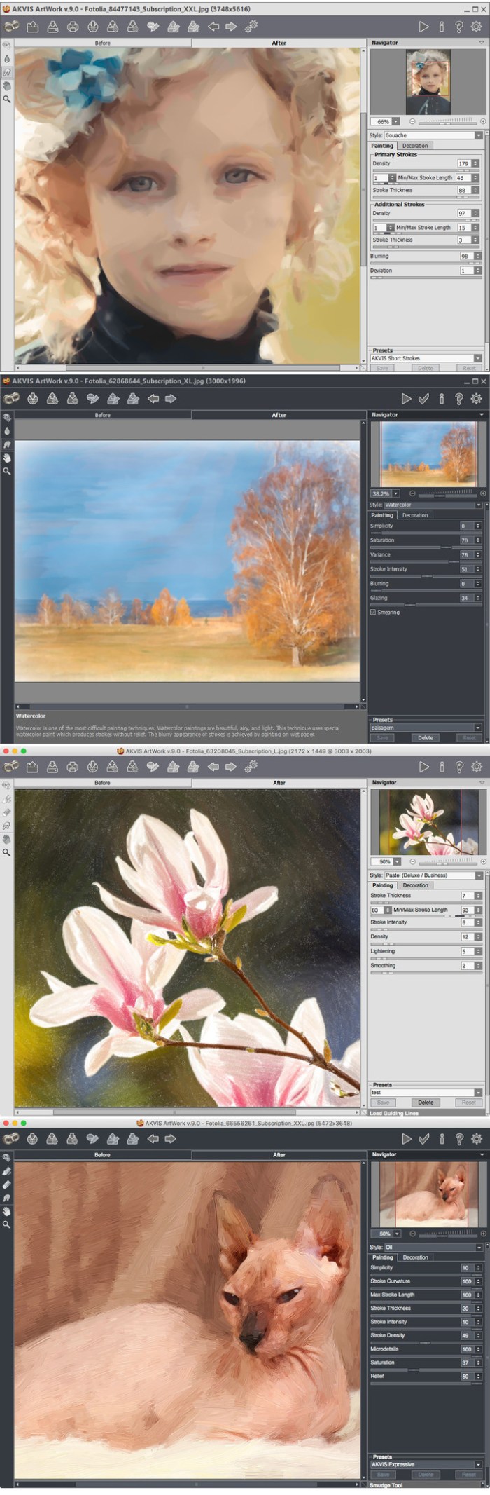Delete the test preset in Pastel window

click(x=426, y=1103)
